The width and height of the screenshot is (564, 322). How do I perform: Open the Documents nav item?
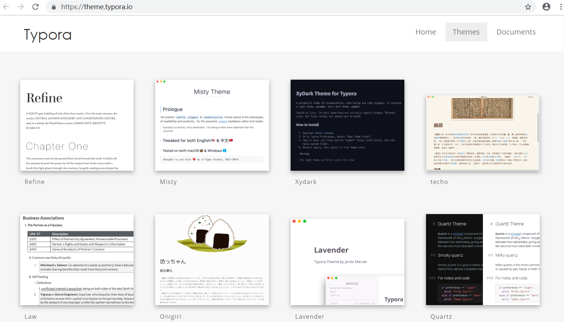(x=516, y=32)
